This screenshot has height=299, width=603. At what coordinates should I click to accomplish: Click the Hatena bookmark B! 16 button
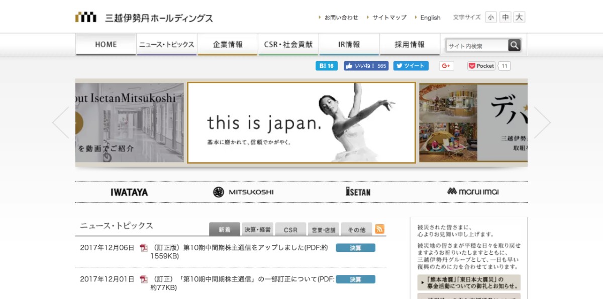pyautogui.click(x=327, y=66)
